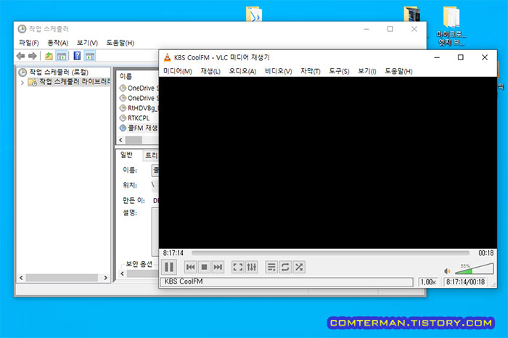Toggle loop mode in VLC
Screen dimensions: 508x338
click(x=285, y=267)
